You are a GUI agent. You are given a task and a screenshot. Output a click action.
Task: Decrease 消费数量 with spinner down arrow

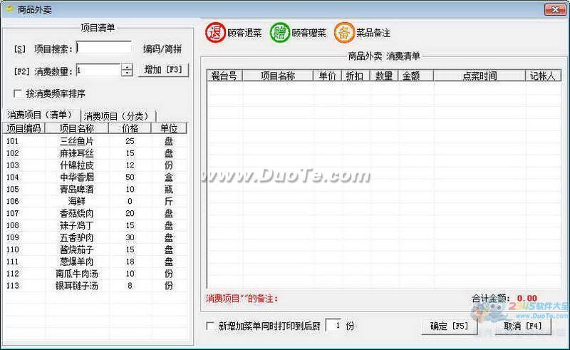coord(128,73)
